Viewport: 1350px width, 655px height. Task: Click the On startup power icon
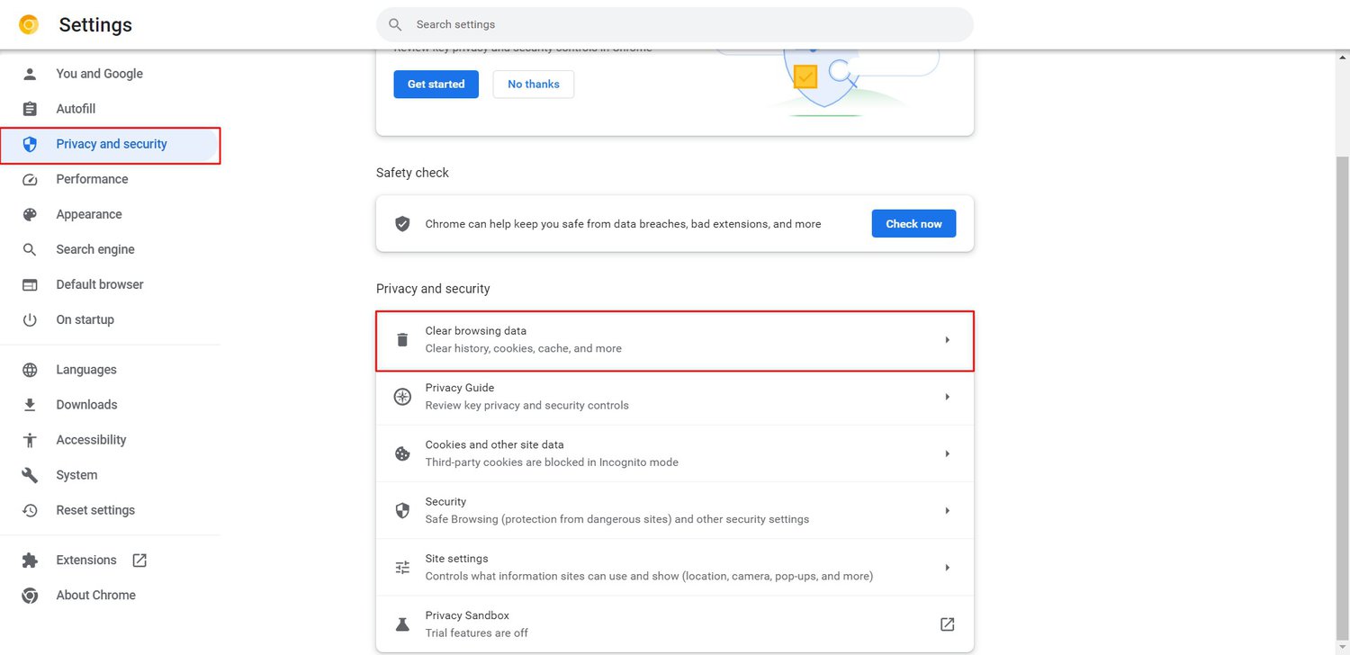tap(30, 319)
